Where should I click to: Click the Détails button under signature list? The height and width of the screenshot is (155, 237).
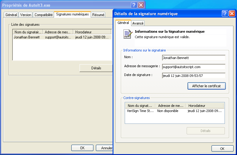click(96, 68)
